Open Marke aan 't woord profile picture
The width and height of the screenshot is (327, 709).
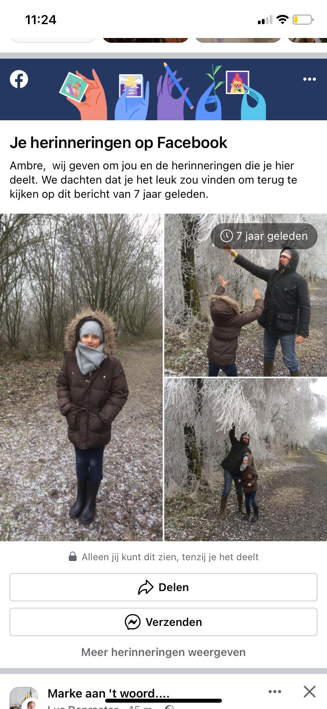pyautogui.click(x=24, y=698)
